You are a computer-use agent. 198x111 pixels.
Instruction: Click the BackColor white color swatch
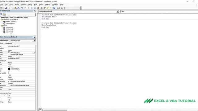point(9,52)
